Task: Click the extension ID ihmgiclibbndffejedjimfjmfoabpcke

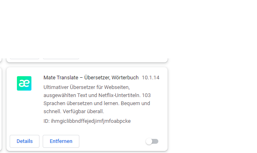Action: [91, 121]
